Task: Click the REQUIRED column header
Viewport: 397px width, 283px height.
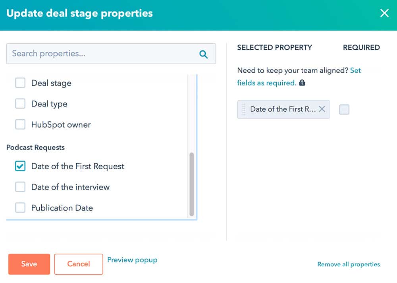Action: coord(361,47)
